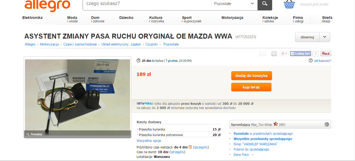Open the Motoryzacja menu category

pyautogui.click(x=232, y=18)
